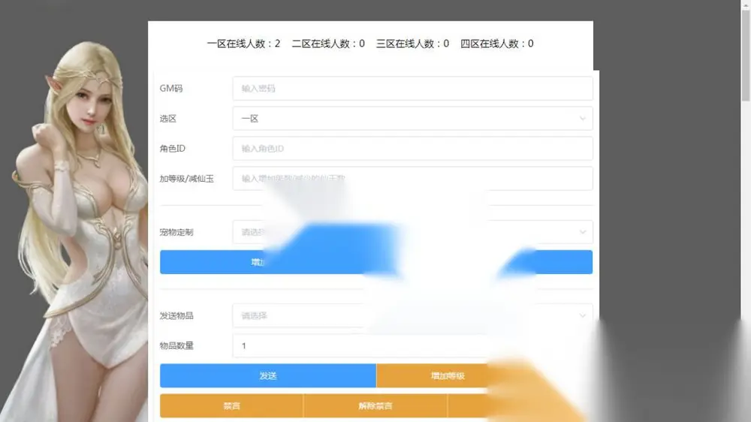Click the orange 禁言 button
The width and height of the screenshot is (751, 422).
[231, 405]
